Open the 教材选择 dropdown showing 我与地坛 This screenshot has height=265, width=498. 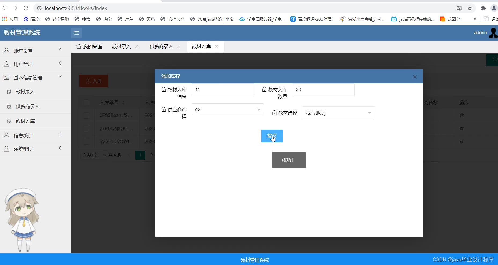click(338, 113)
